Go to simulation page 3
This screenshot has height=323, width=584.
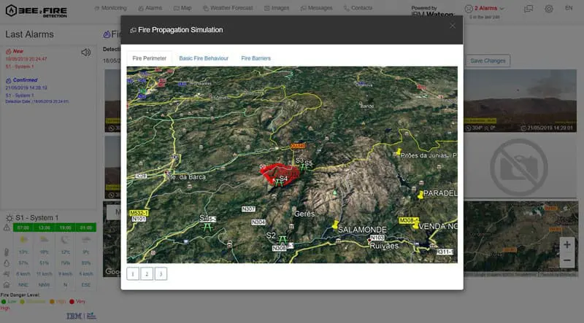161,273
